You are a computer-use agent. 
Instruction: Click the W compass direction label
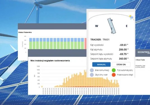coord(97,26)
